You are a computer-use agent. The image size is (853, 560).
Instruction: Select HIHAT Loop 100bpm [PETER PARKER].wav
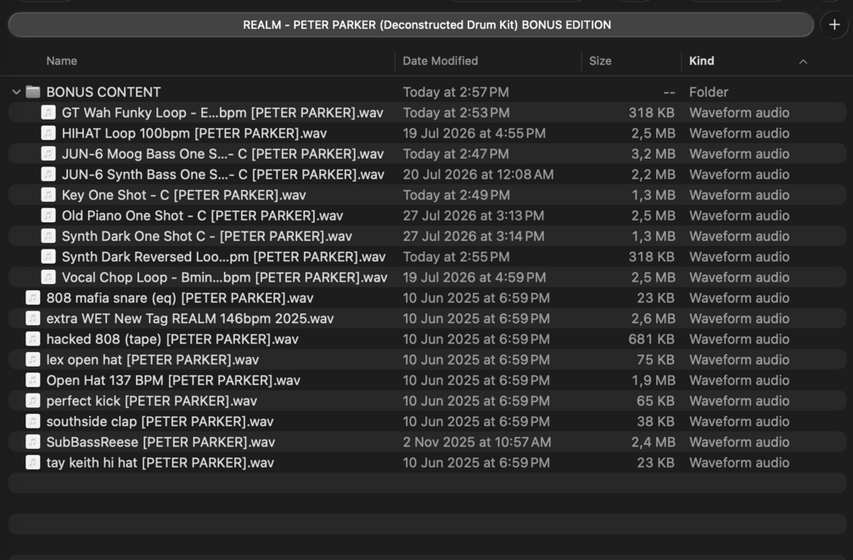pyautogui.click(x=194, y=133)
